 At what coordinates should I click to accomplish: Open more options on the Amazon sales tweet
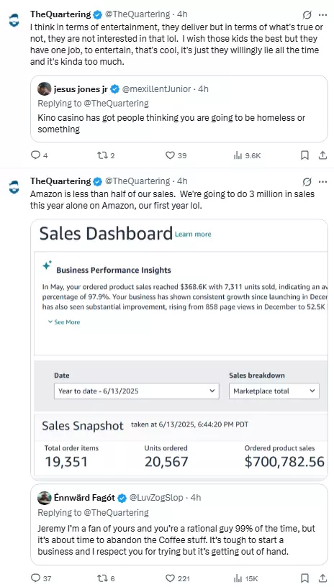coord(322,182)
